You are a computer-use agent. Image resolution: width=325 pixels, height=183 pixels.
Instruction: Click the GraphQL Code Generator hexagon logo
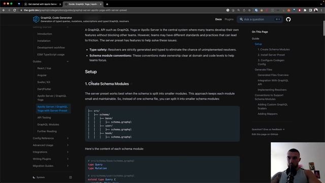coord(36,19)
